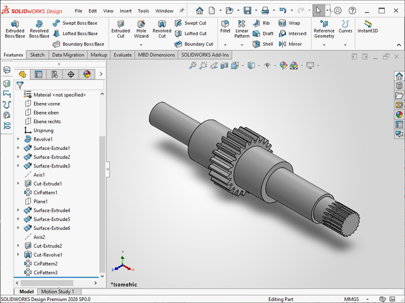Screen dimensions: 405x303
Task: Toggle the Instant3D mode
Action: coord(367,27)
